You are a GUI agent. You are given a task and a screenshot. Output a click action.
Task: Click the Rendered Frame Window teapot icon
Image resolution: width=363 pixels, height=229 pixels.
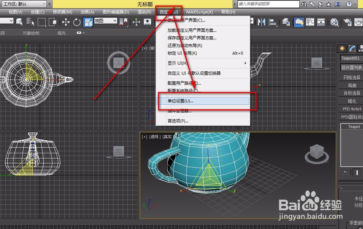tap(359, 22)
